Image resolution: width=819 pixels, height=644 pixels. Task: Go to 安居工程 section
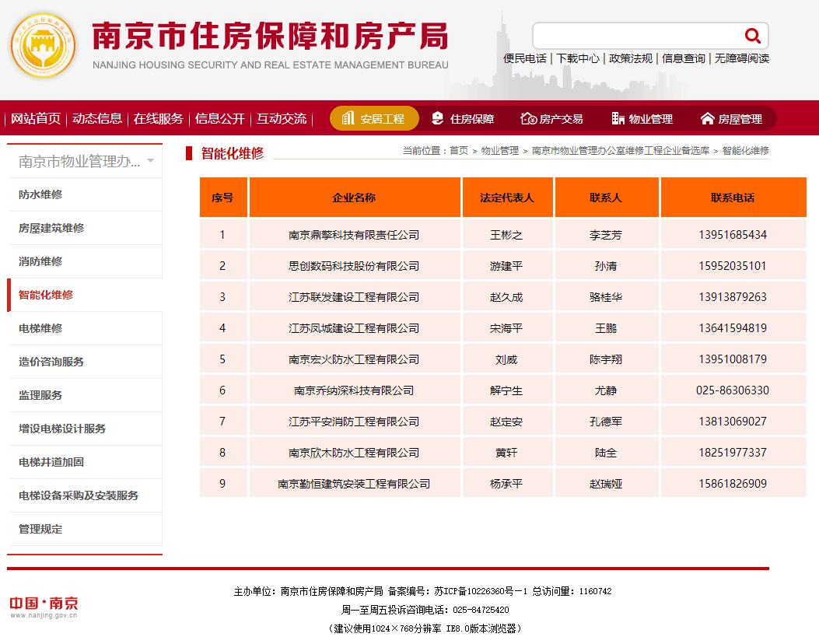click(374, 118)
